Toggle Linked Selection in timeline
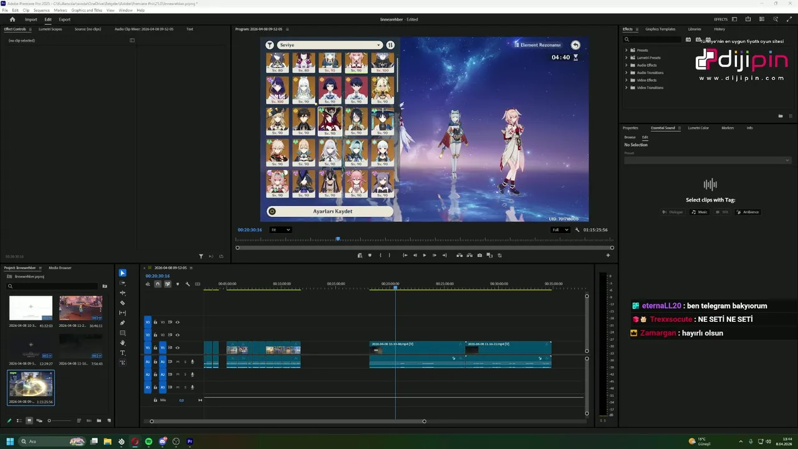 [x=168, y=284]
